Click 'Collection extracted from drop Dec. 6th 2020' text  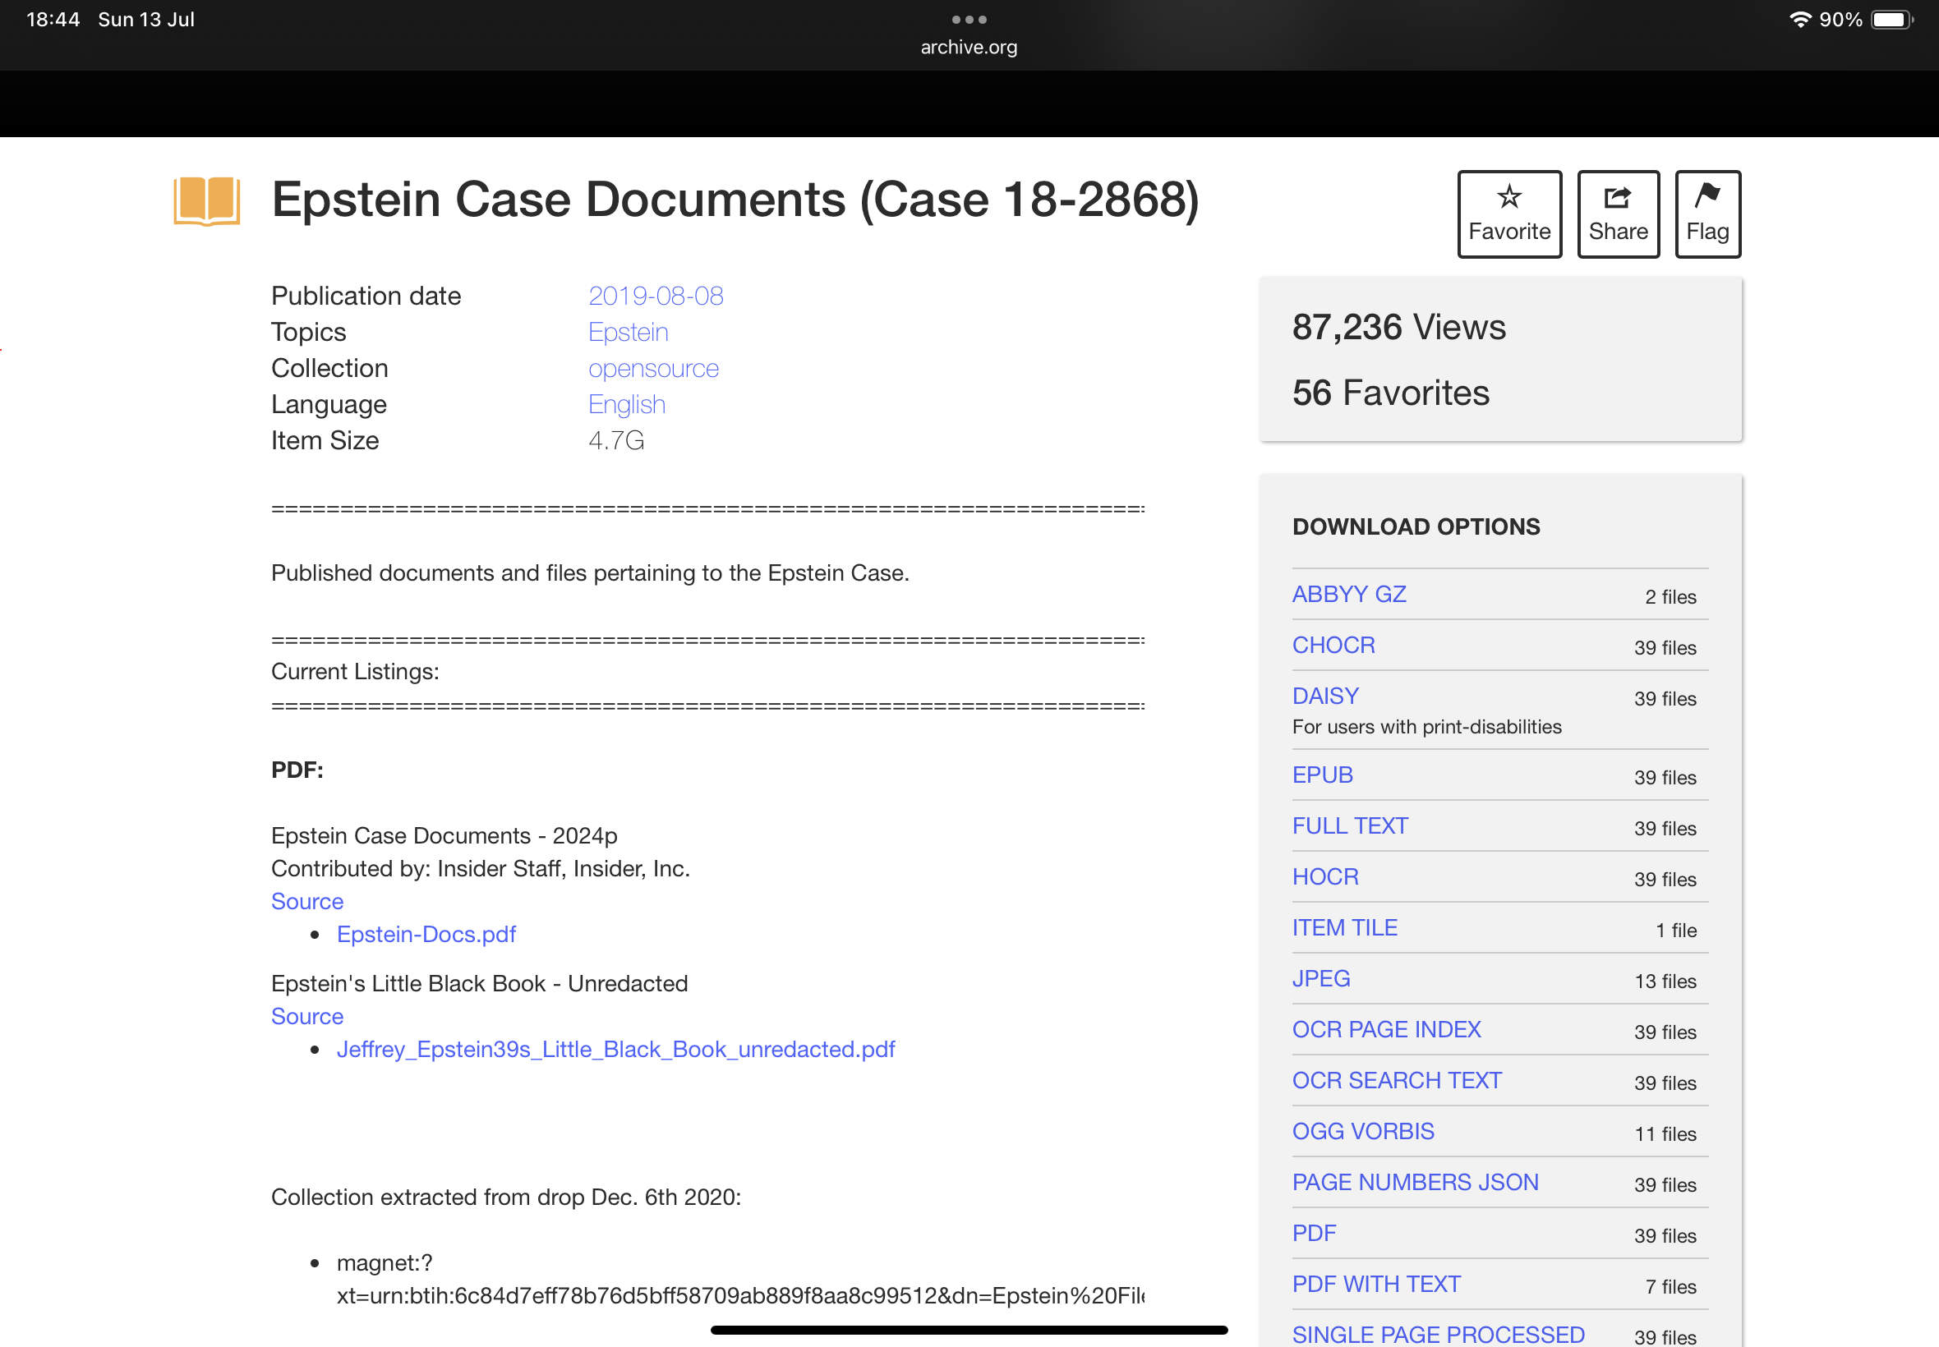pyautogui.click(x=505, y=1197)
